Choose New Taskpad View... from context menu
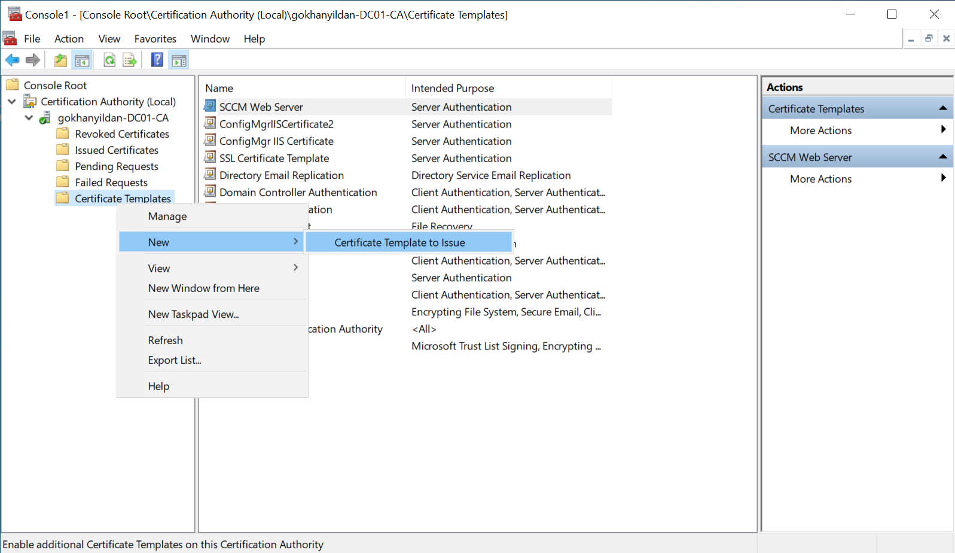The height and width of the screenshot is (553, 955). [212, 314]
